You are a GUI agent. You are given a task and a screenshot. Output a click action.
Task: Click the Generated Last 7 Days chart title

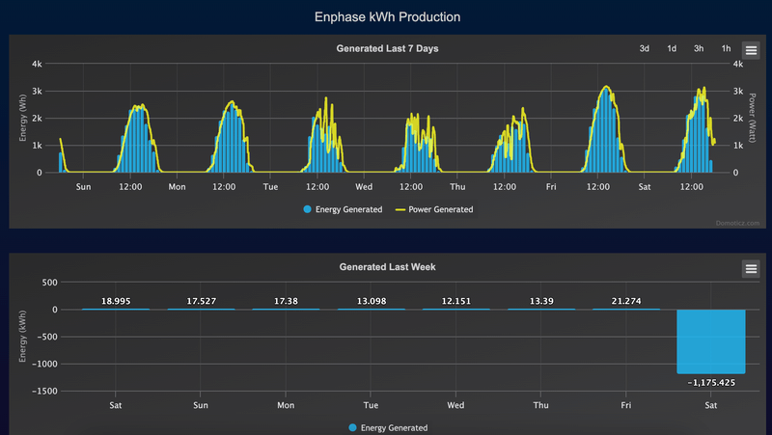[385, 48]
